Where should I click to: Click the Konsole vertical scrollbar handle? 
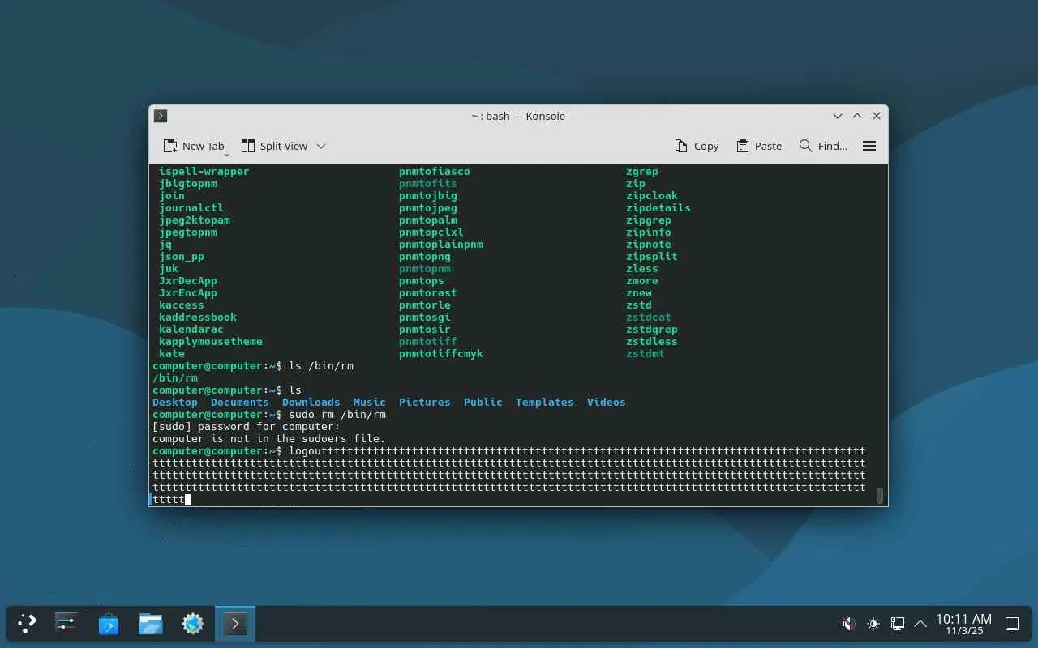point(880,495)
